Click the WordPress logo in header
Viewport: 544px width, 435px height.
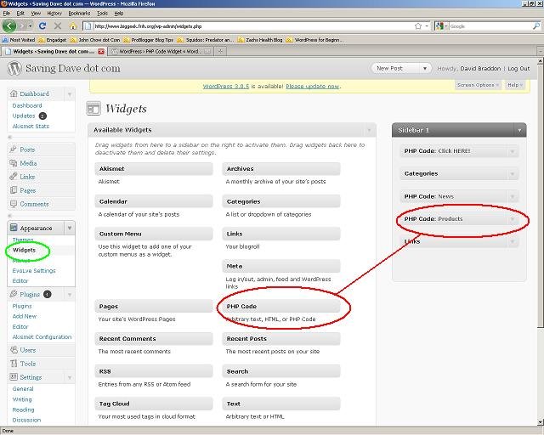tap(14, 68)
